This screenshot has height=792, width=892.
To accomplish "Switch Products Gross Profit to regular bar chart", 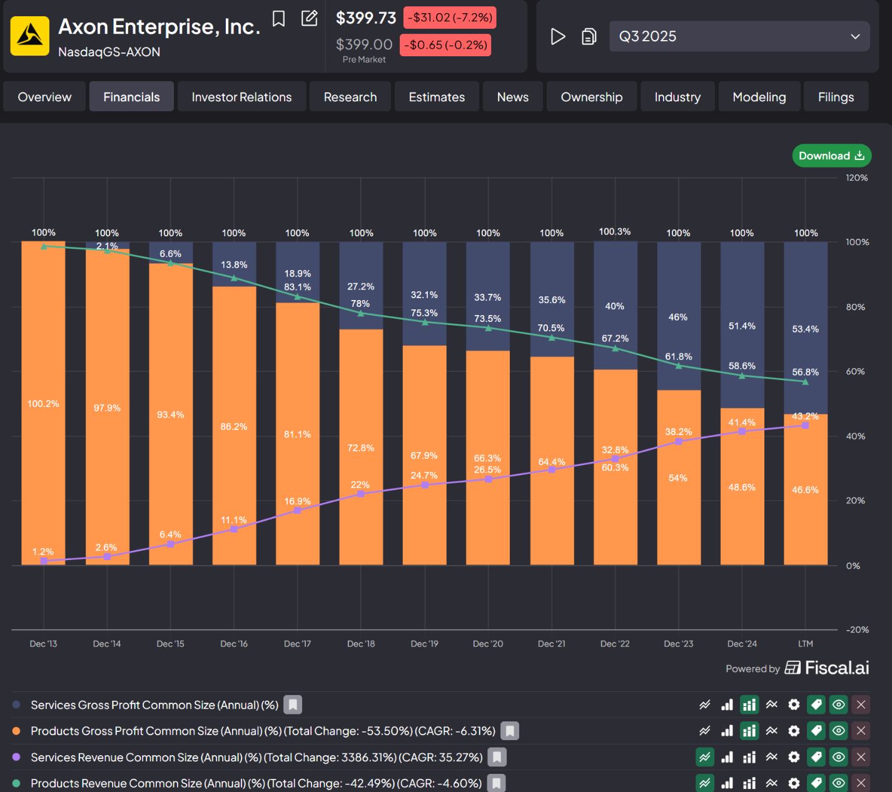I will click(x=727, y=731).
